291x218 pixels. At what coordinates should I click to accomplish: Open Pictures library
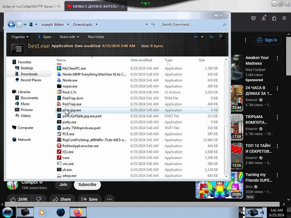(x=26, y=110)
